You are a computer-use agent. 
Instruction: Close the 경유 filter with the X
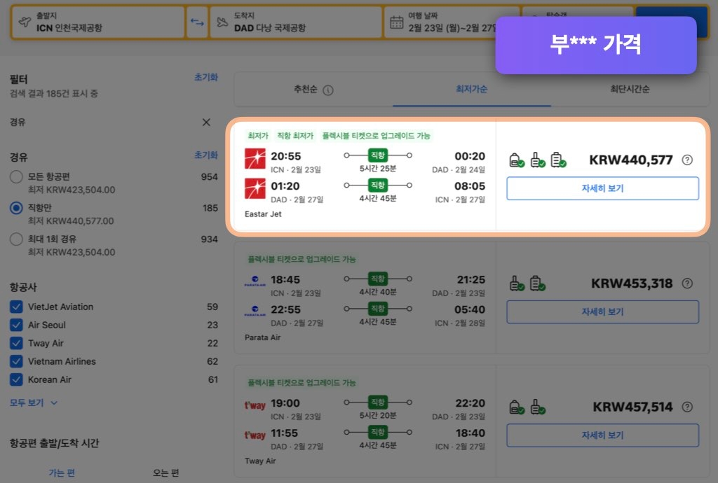pos(206,122)
